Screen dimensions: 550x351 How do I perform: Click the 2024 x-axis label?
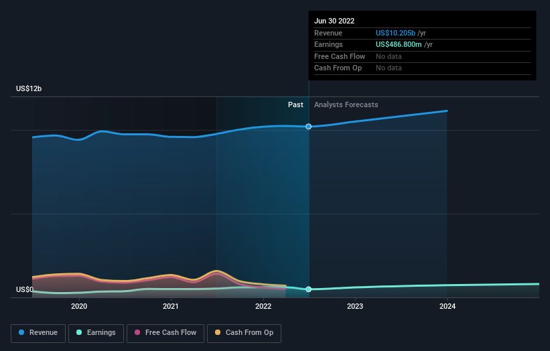click(447, 307)
